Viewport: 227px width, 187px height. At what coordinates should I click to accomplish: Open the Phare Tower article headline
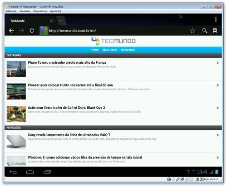pos(67,62)
